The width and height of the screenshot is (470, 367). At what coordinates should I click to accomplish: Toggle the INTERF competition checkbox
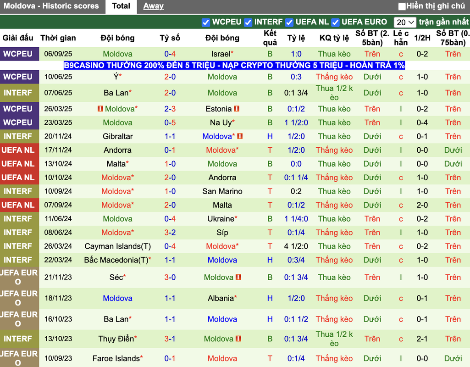tap(248, 22)
